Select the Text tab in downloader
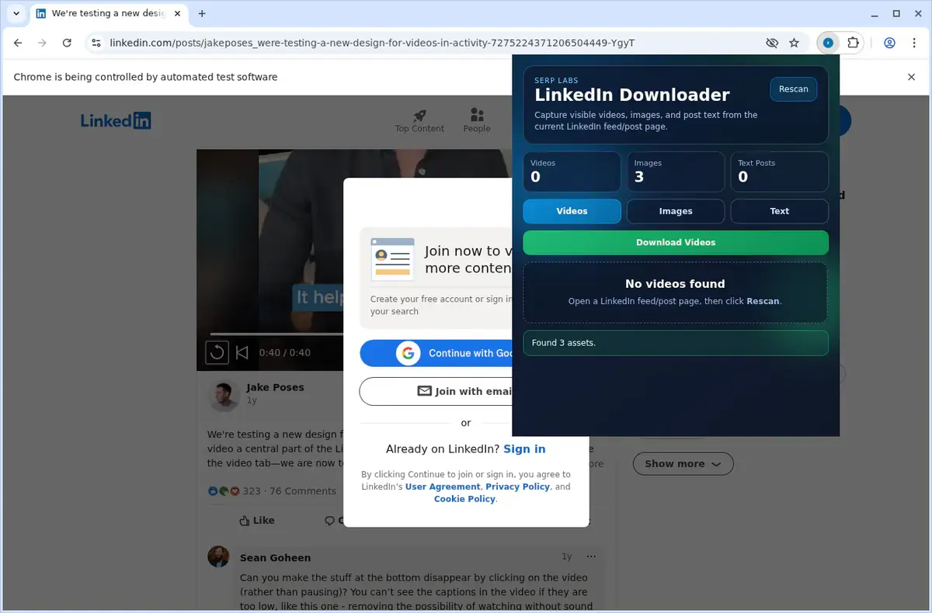The width and height of the screenshot is (932, 613). 780,211
